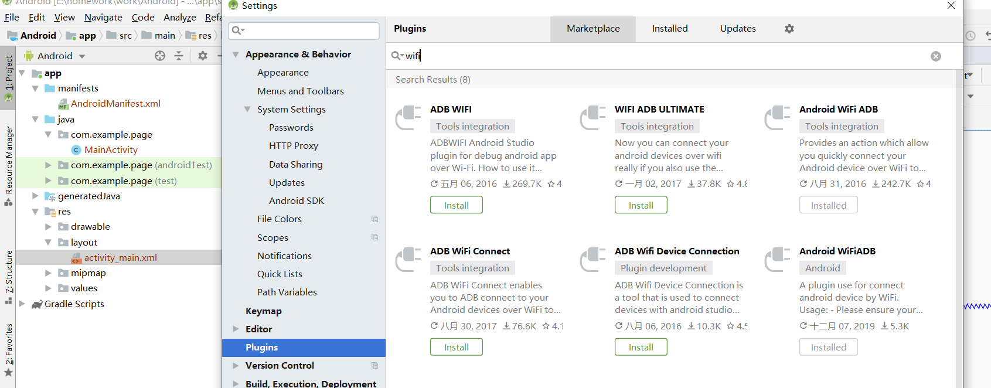Click the scroll-from-source target icon in Project panel

tap(160, 56)
